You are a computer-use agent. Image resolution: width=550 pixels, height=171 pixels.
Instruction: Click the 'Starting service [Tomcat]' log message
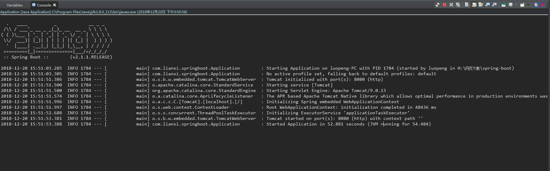click(299, 85)
